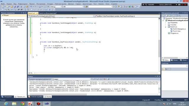Viewport: 189px width, 106px height.
Task: Expand the Ссылки node in Solution Explorer
Action: [x=166, y=25]
